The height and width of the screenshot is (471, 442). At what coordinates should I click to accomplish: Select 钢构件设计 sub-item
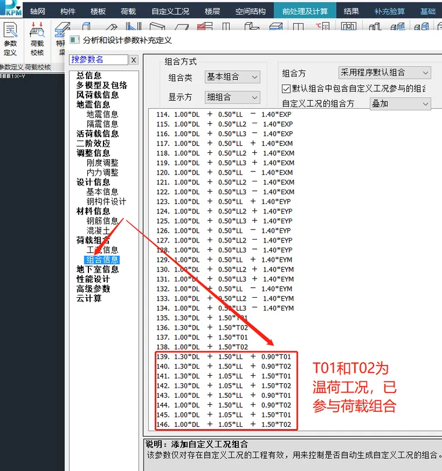pos(106,202)
